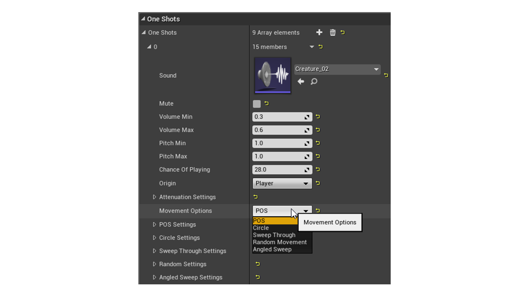Expand Attenuation Settings section
The image size is (529, 297).
point(154,197)
